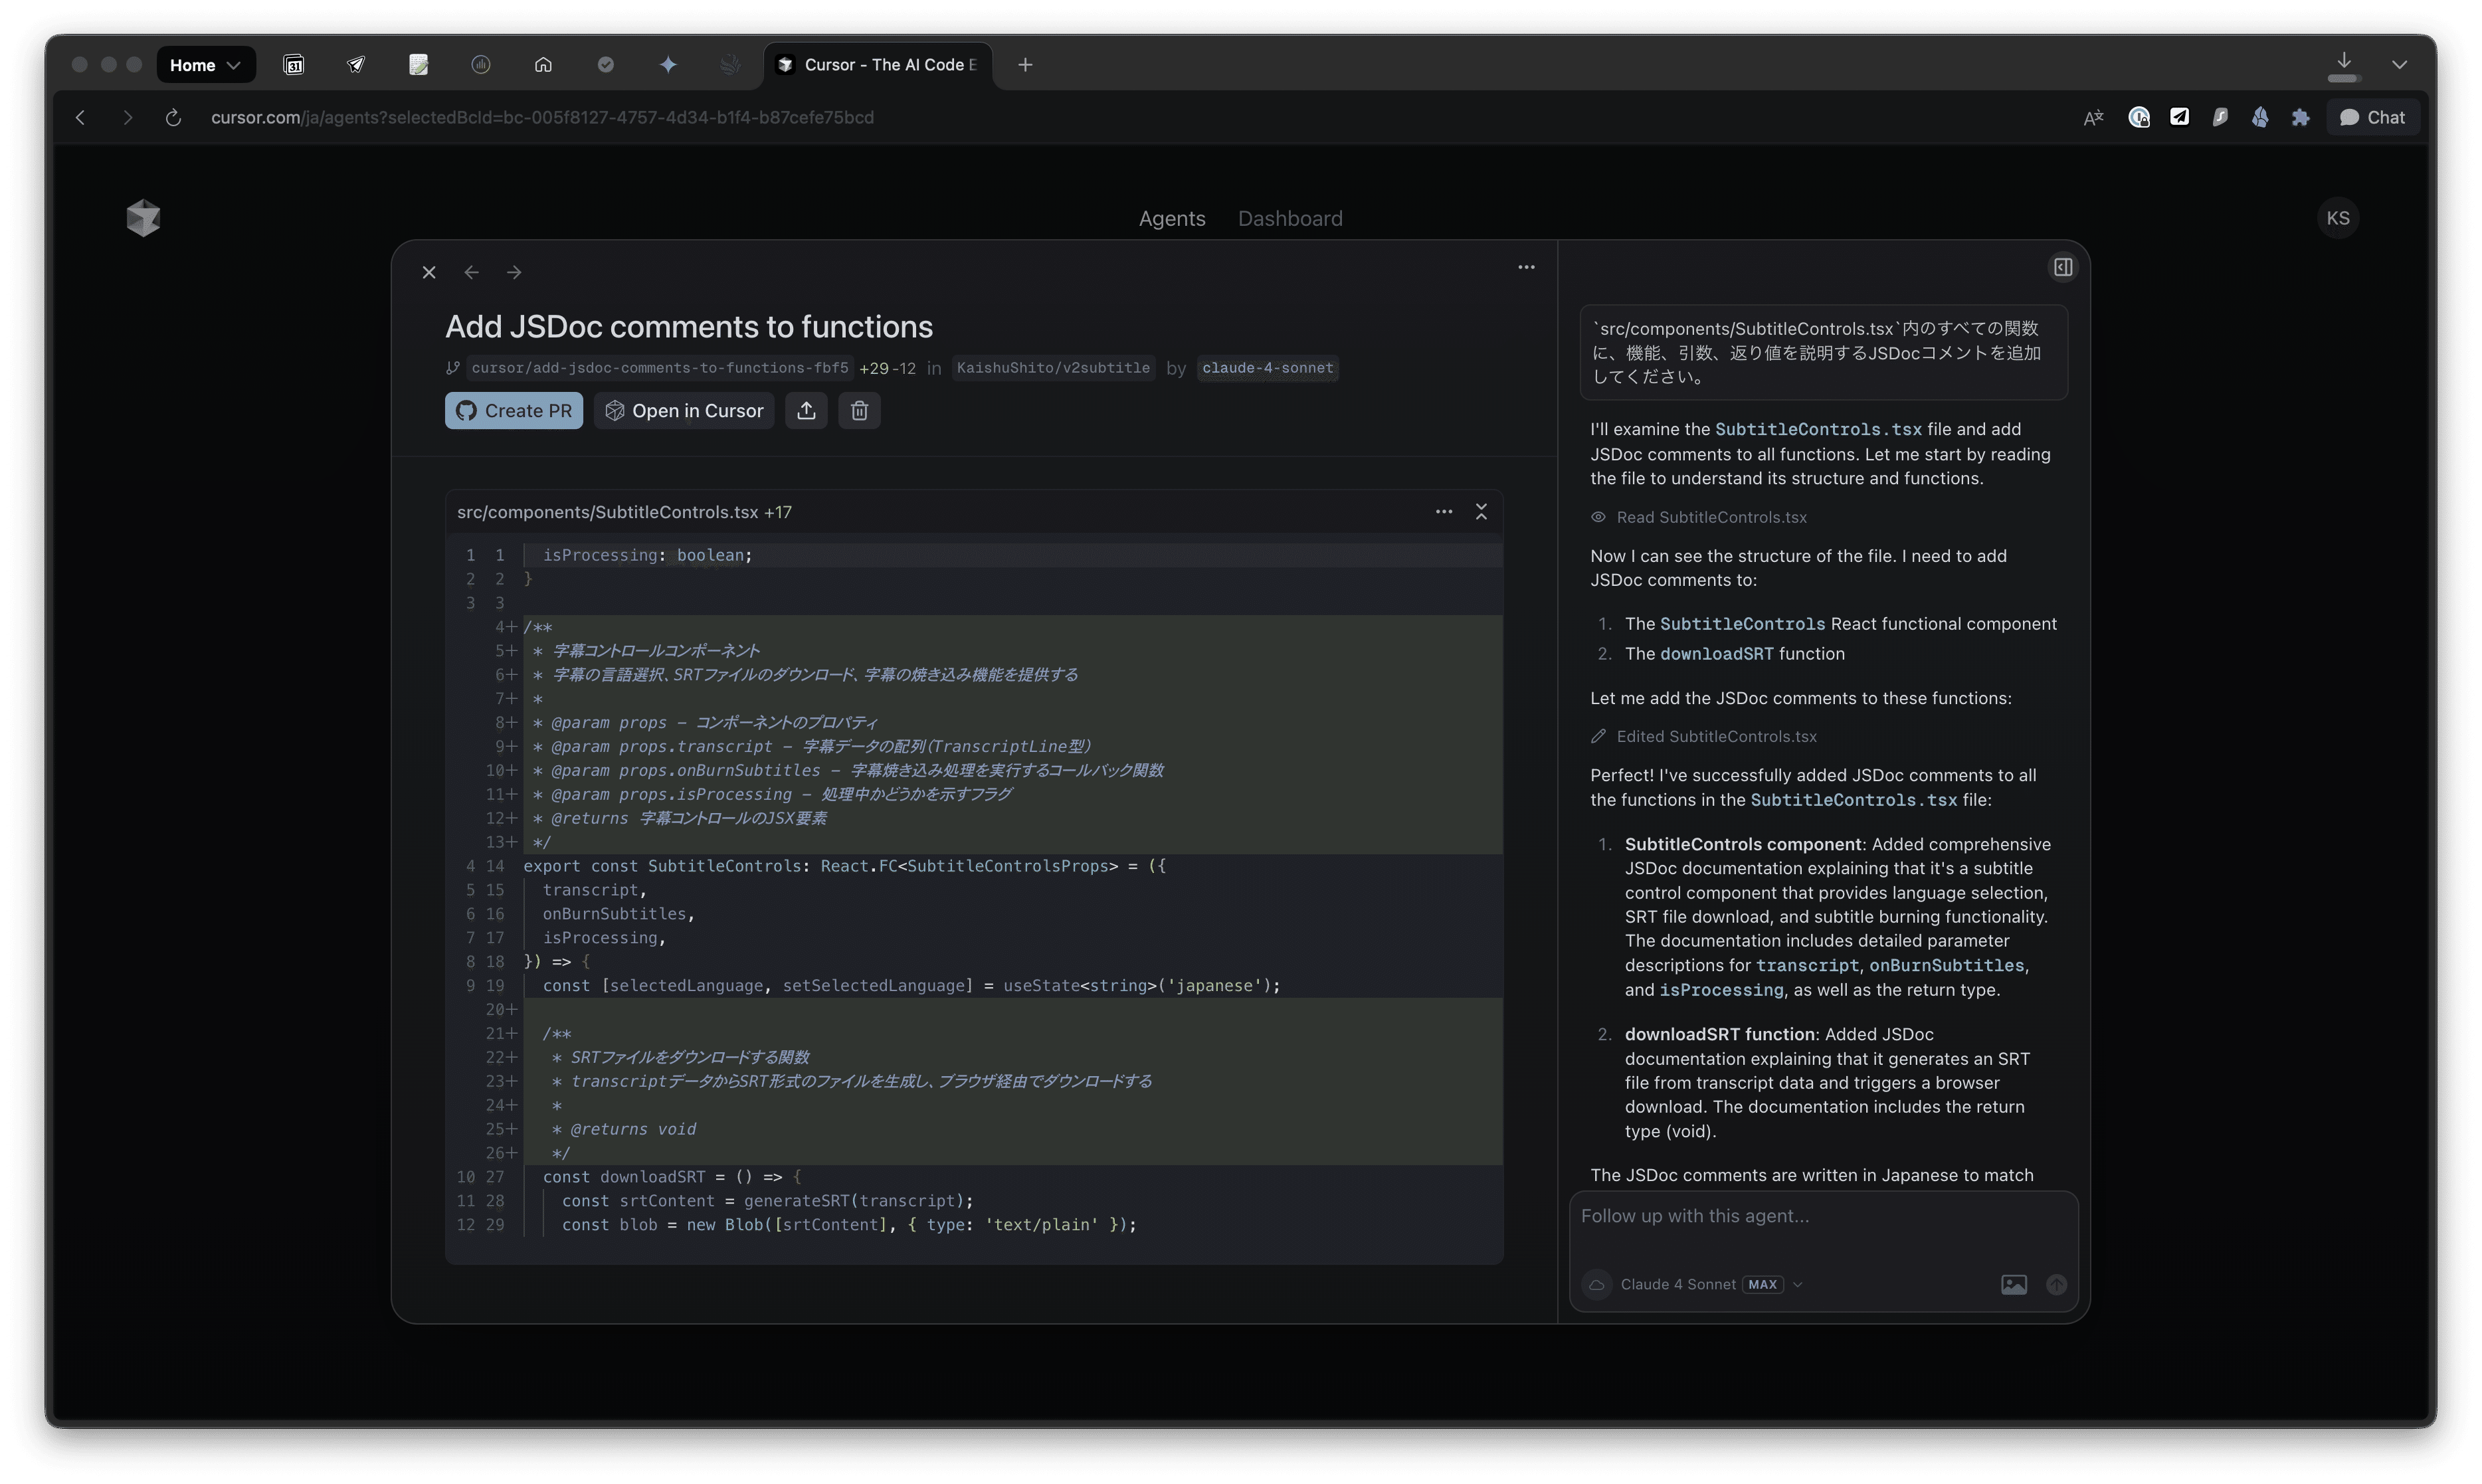Screen dimensions: 2482x1484
Task: Select the Agents tab
Action: pyautogui.click(x=1171, y=219)
